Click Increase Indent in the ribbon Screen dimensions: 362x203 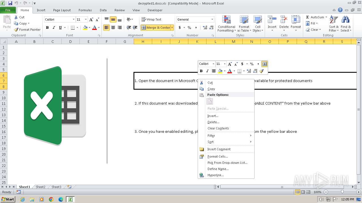pyautogui.click(x=135, y=28)
